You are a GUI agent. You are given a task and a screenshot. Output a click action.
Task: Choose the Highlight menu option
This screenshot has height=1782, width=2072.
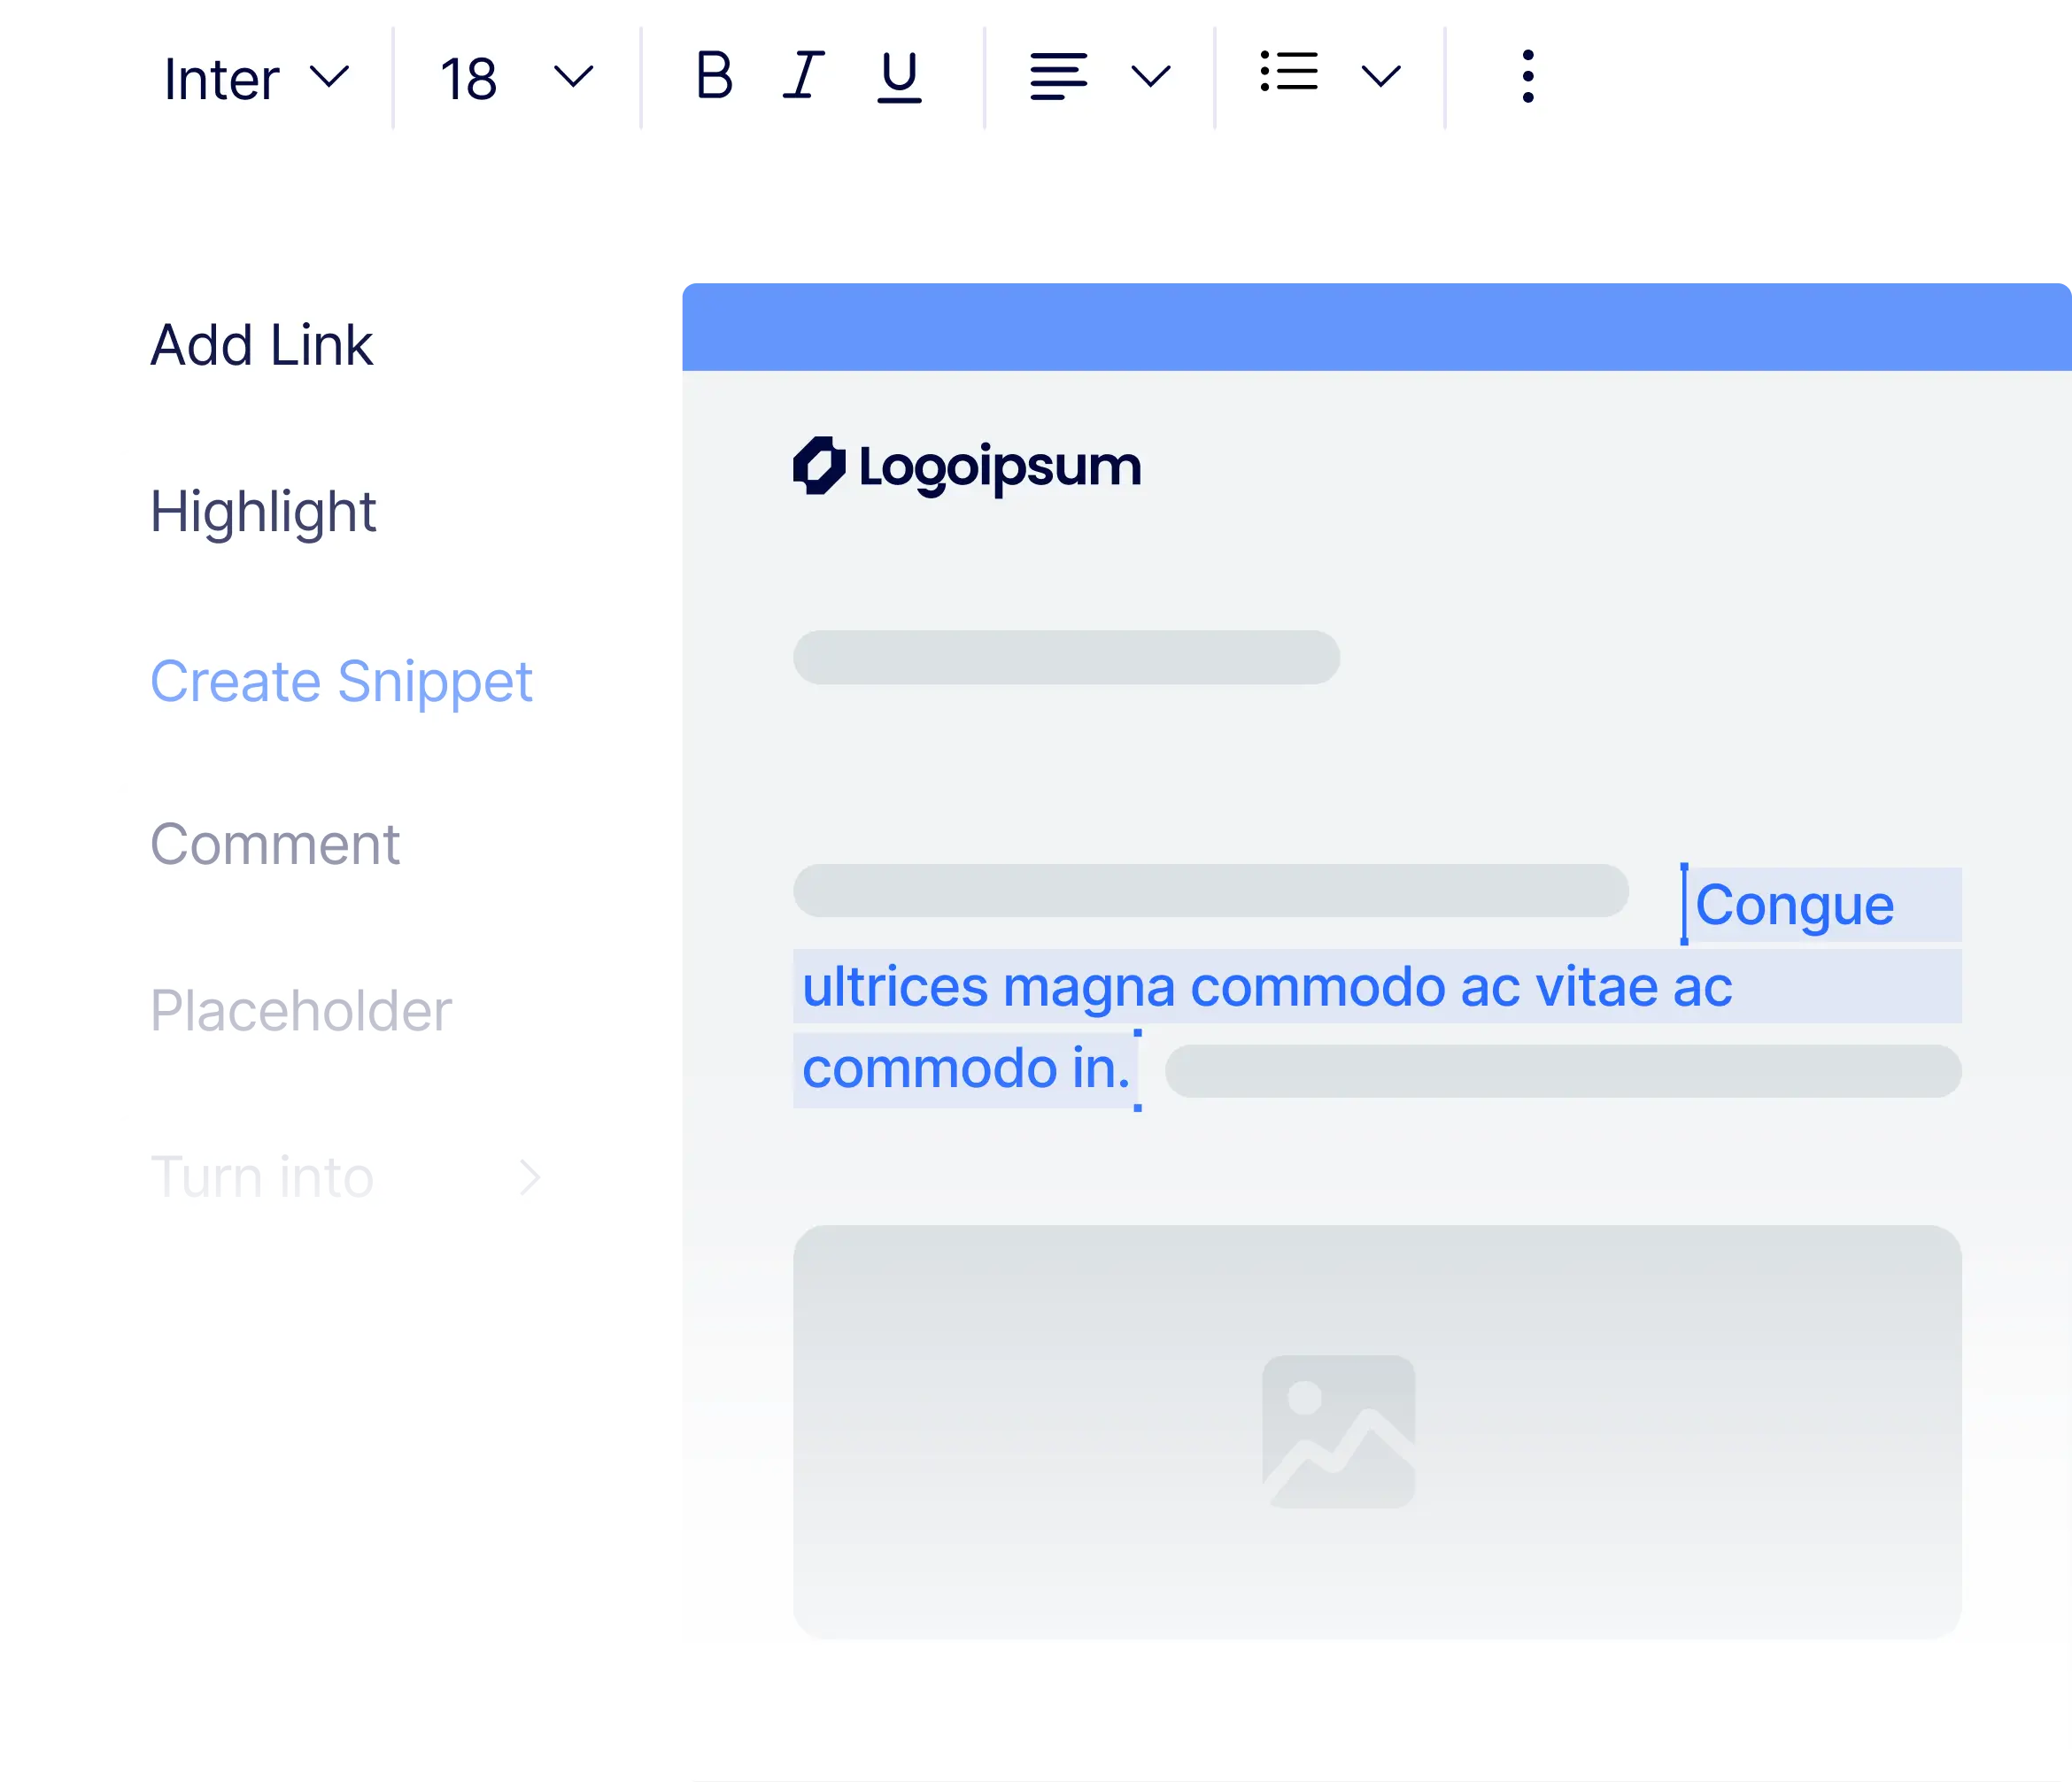353,511
